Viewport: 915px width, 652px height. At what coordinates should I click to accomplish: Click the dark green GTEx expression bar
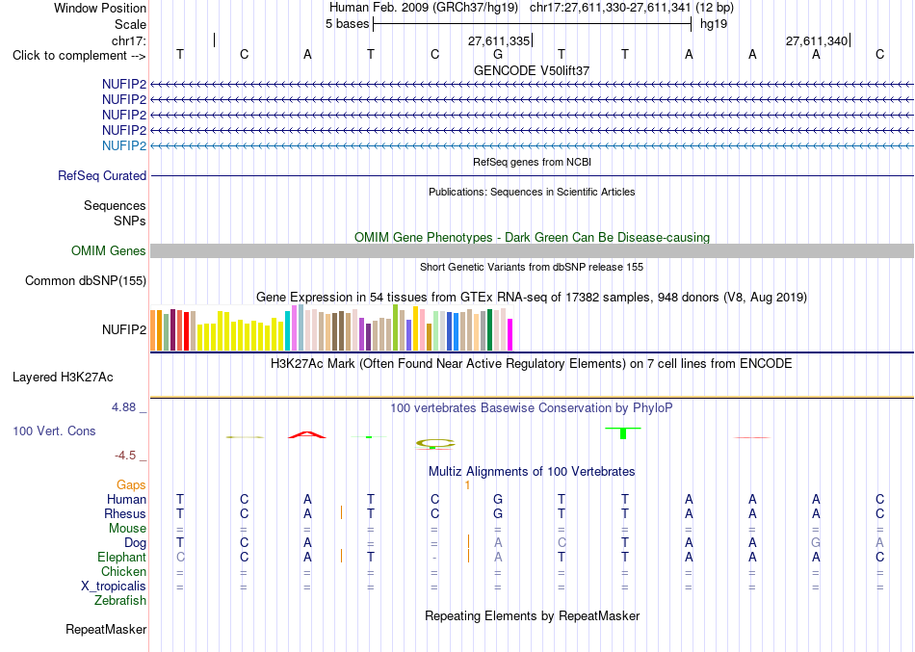pos(489,329)
